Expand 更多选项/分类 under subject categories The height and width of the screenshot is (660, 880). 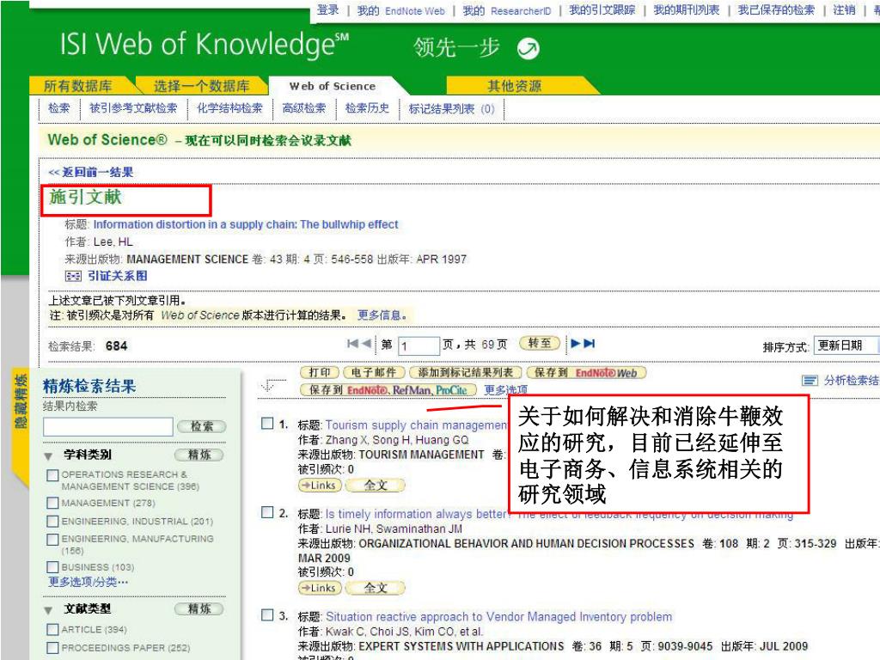(x=89, y=582)
